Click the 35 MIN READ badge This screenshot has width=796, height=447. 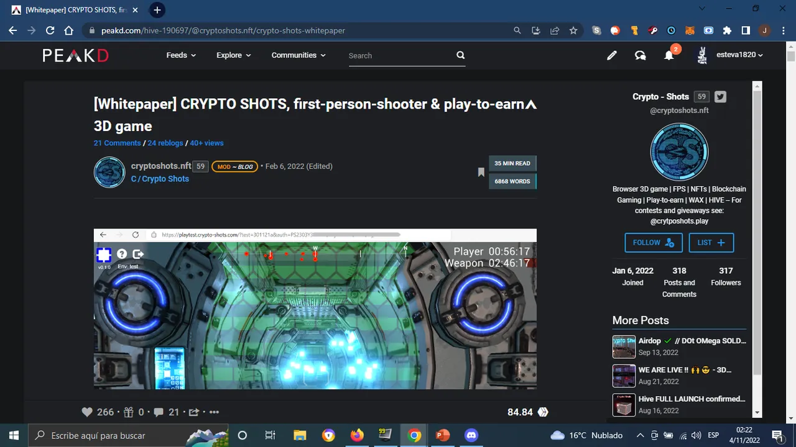pos(512,163)
